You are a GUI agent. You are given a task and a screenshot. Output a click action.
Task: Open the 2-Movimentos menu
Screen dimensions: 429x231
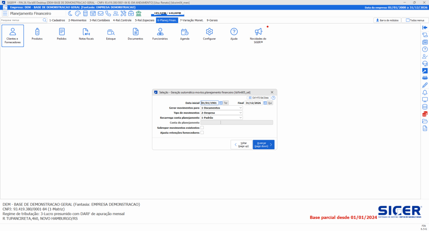click(78, 20)
